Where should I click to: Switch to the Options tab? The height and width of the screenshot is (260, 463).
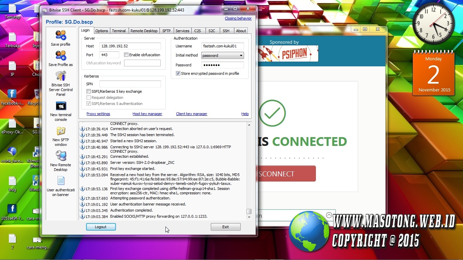102,31
